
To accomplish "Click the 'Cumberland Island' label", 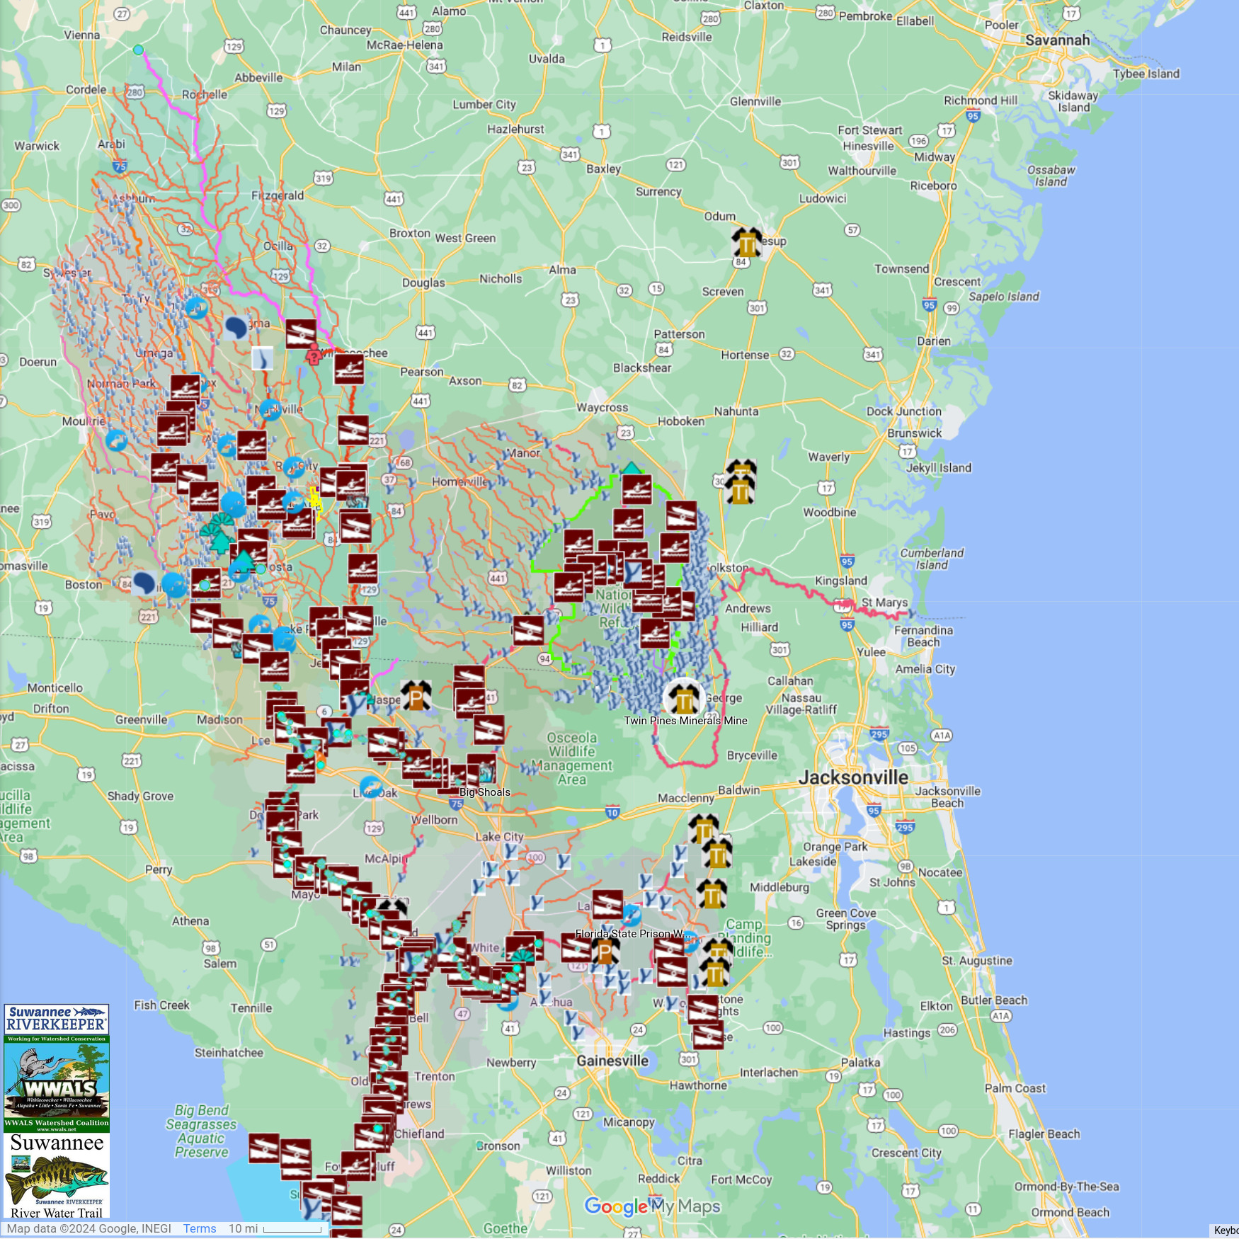I will [x=932, y=559].
